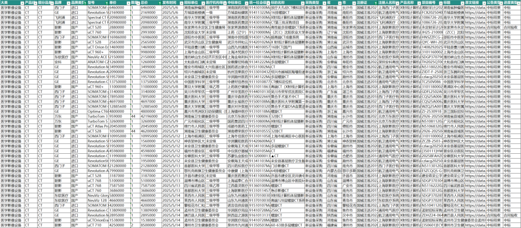Viewport: 521px width, 228px height.
Task: Open the 原文链接 column filter dropdown
Action: (x=483, y=2)
